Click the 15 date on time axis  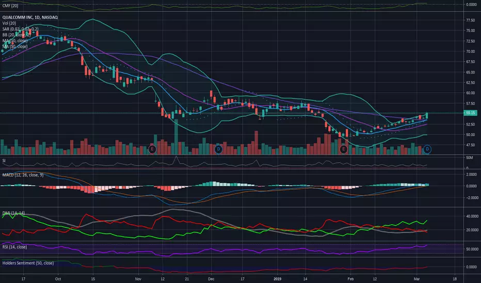[x=93, y=279]
